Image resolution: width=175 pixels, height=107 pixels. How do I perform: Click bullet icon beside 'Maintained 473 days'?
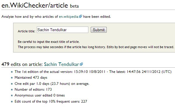12,78
